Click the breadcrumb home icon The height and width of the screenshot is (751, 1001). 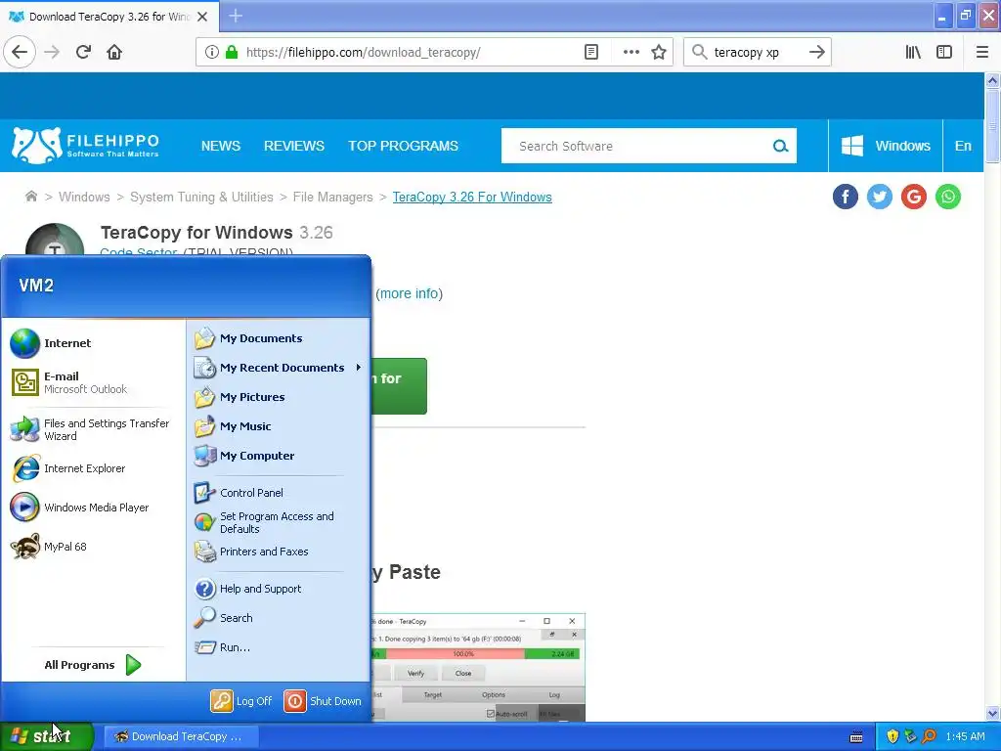click(30, 196)
